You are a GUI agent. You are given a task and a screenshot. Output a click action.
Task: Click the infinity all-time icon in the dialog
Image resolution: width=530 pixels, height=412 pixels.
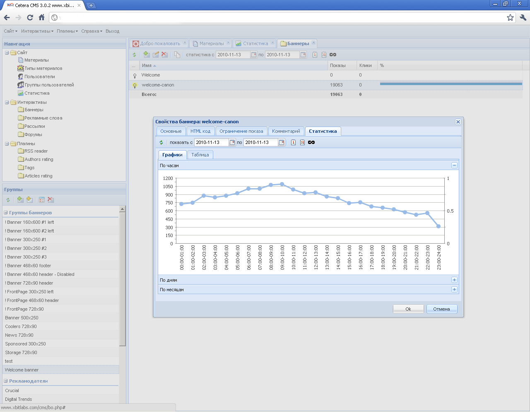click(311, 143)
